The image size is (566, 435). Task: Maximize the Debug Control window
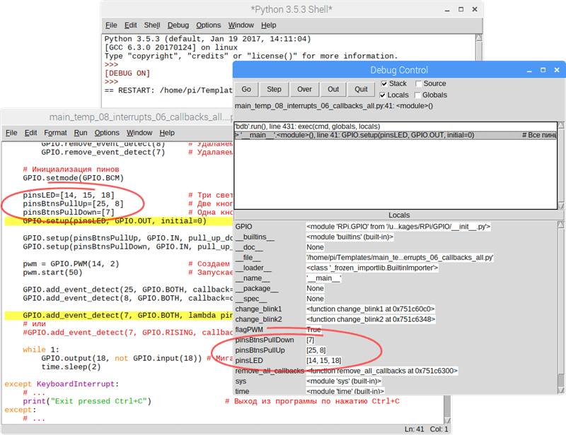pyautogui.click(x=543, y=70)
